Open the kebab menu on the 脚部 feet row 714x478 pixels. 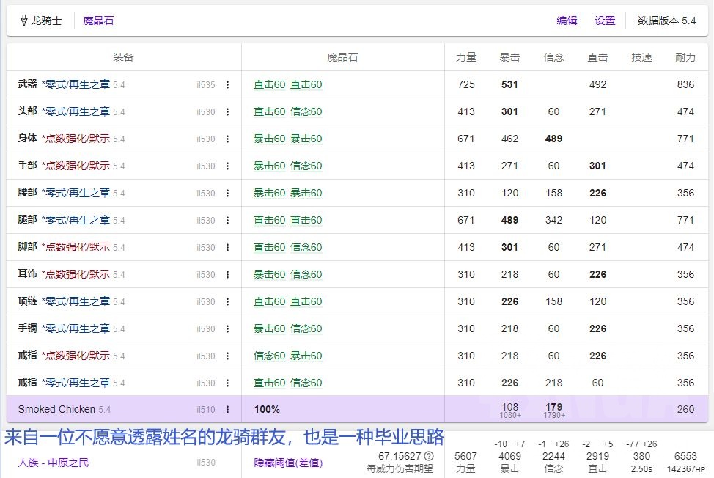pos(228,247)
